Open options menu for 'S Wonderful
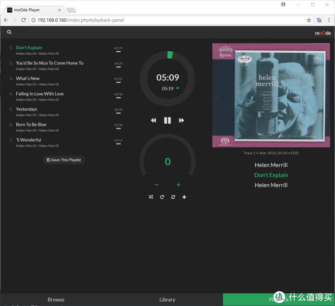 point(118,144)
